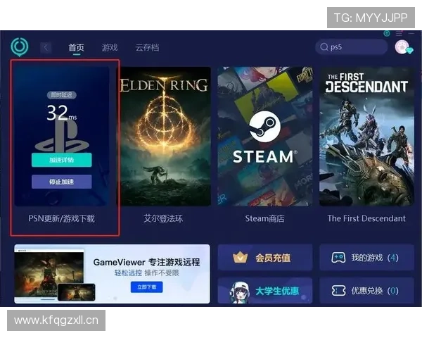
Task: Open the GameViewer promotional banner
Action: [112, 274]
